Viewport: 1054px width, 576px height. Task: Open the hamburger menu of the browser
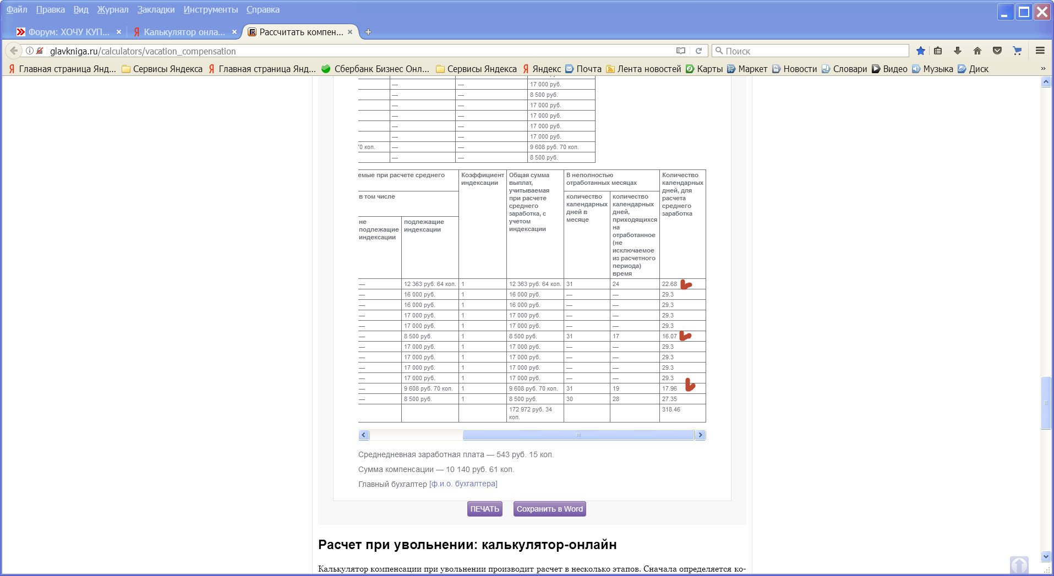(x=1040, y=51)
